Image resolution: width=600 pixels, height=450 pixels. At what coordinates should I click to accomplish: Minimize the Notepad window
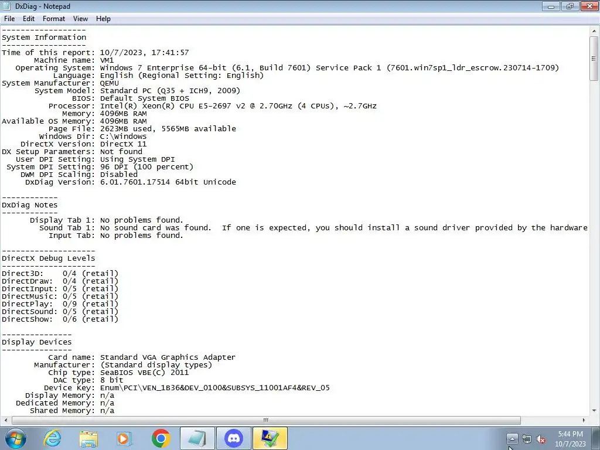click(551, 6)
